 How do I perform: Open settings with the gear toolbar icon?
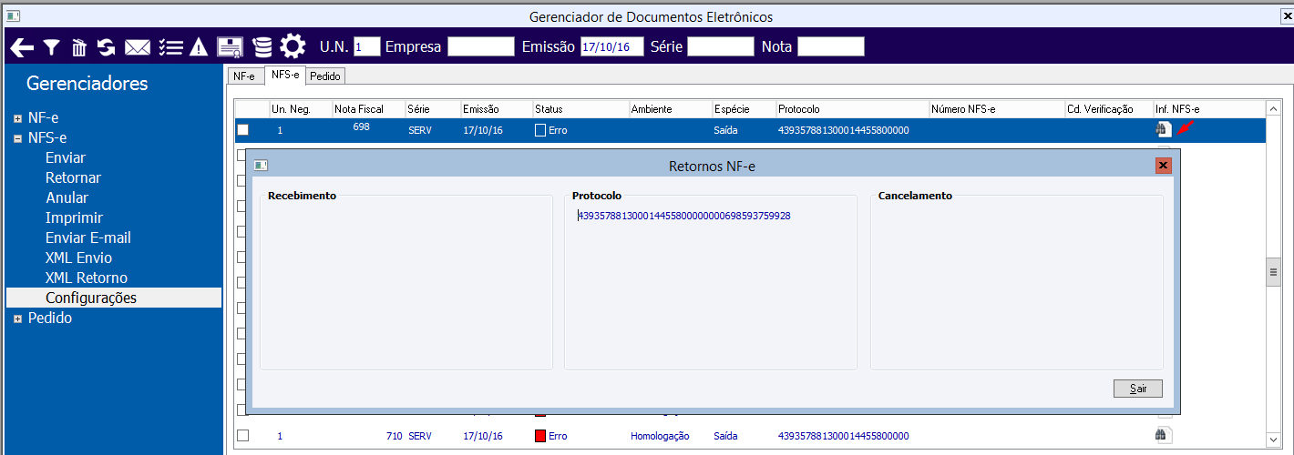[293, 46]
